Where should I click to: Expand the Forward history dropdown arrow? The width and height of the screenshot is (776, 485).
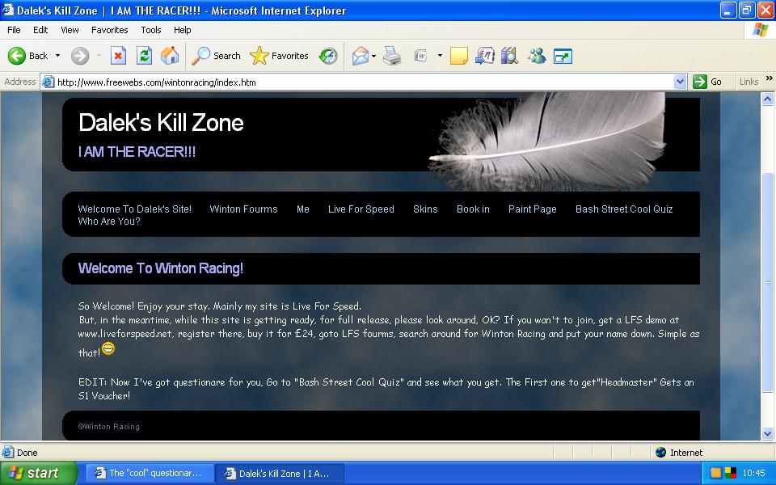(99, 56)
